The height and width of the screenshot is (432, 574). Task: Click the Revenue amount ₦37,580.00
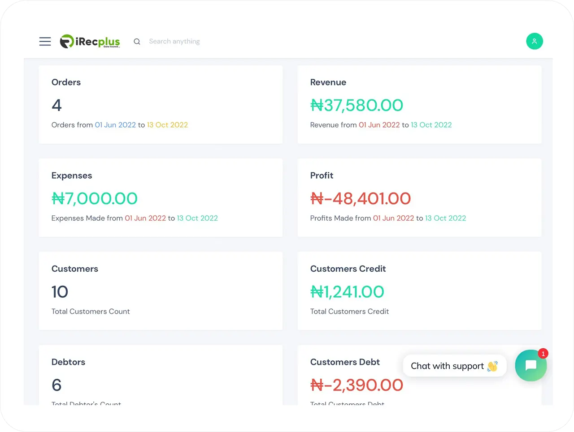pos(357,105)
